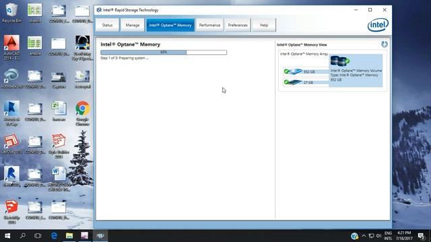Select the LayOut 2015 desktop shortcut
Viewport: 431px width, 242px height.
[11, 144]
